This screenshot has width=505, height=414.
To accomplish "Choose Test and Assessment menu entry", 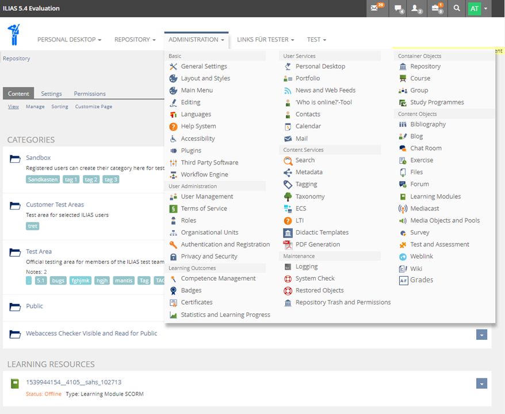I will pyautogui.click(x=439, y=244).
